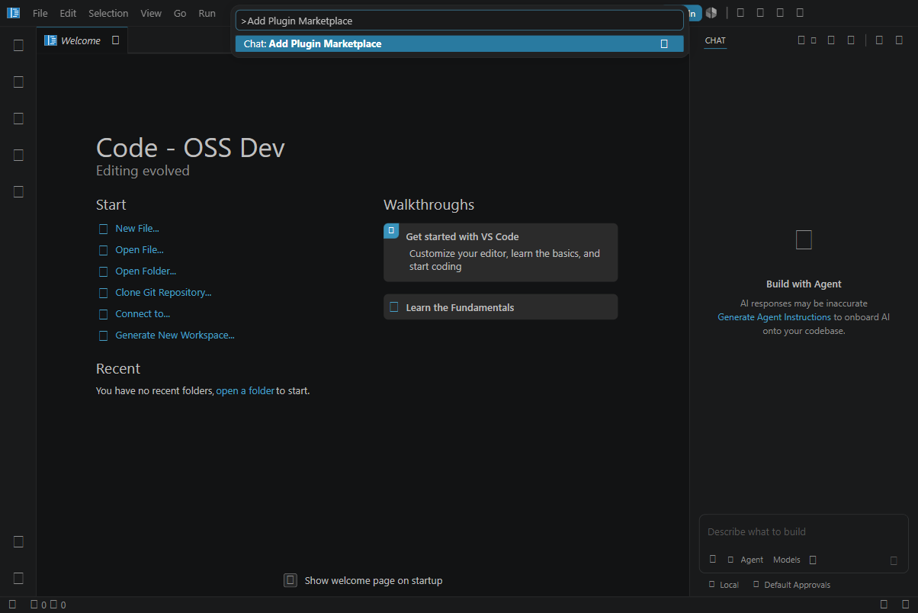Click the Open File... link
The height and width of the screenshot is (613, 918).
point(140,250)
